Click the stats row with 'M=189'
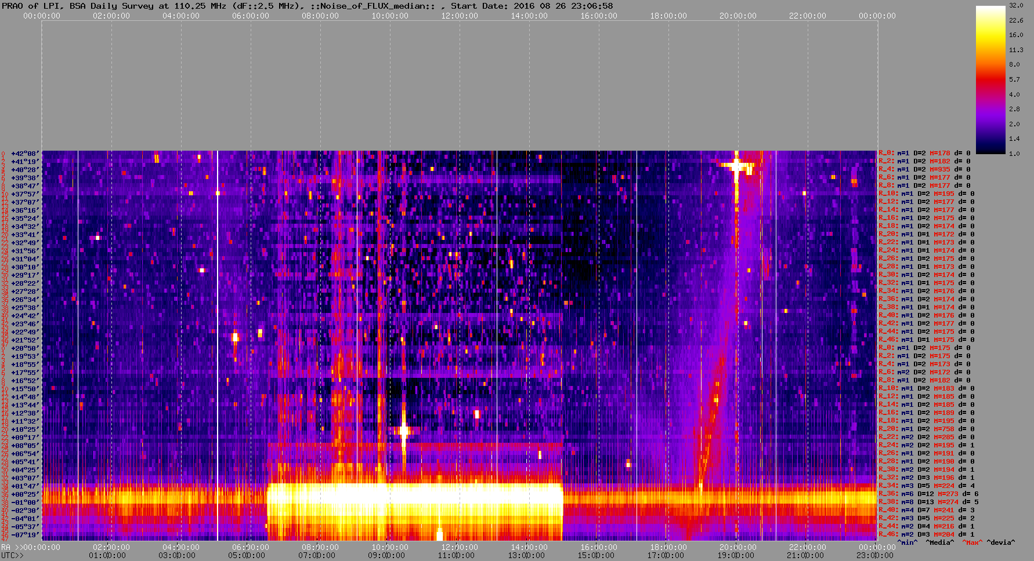 (x=927, y=413)
